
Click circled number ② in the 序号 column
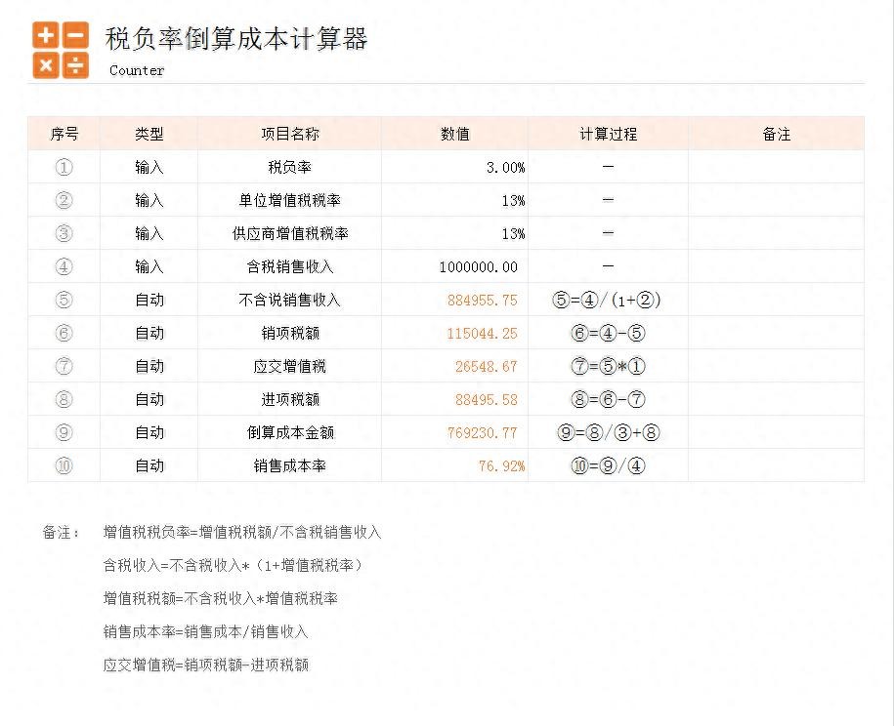point(64,200)
